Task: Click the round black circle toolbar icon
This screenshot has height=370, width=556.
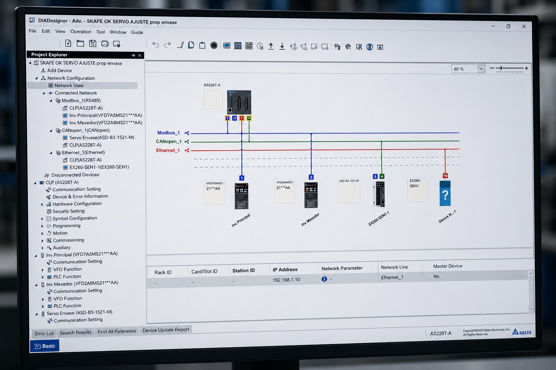Action: [214, 45]
